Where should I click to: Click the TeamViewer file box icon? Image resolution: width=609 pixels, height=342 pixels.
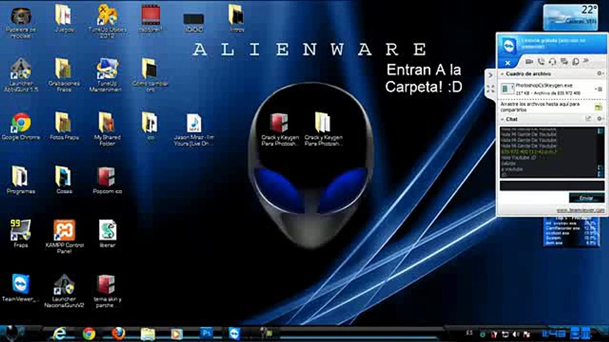(x=575, y=61)
